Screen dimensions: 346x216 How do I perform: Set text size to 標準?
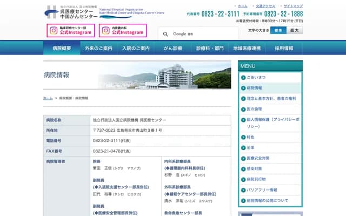click(x=278, y=31)
